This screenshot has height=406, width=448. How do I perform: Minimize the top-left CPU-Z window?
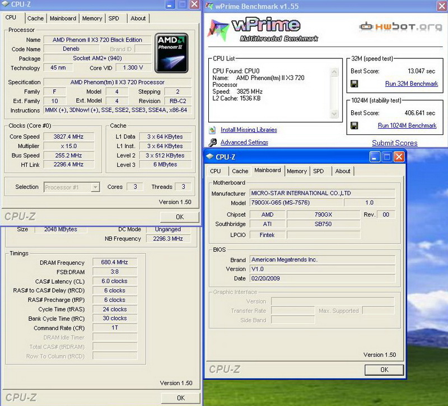point(170,4)
